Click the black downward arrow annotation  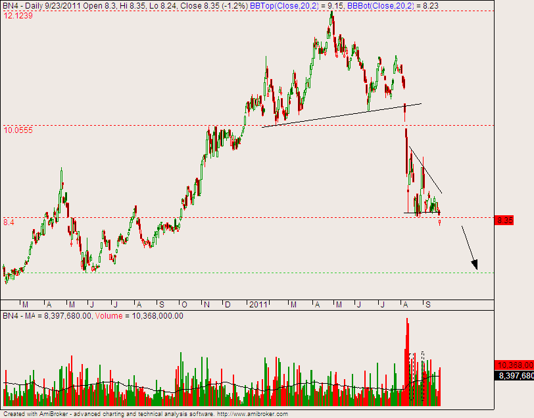pos(469,248)
